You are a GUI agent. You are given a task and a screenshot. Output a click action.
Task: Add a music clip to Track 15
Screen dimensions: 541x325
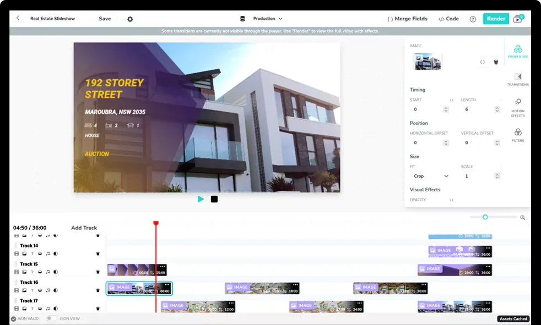tap(47, 272)
